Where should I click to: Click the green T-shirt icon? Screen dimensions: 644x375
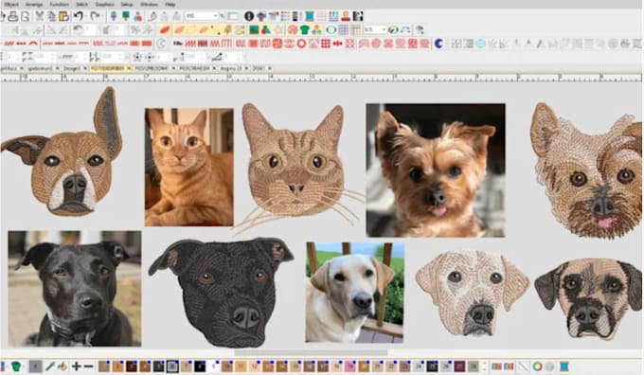pos(305,30)
